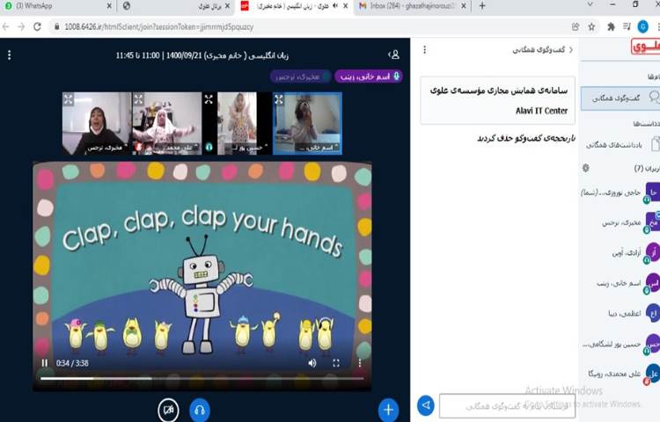660x422 pixels.
Task: Select the teacher webcam thumbnail
Action: 97,124
